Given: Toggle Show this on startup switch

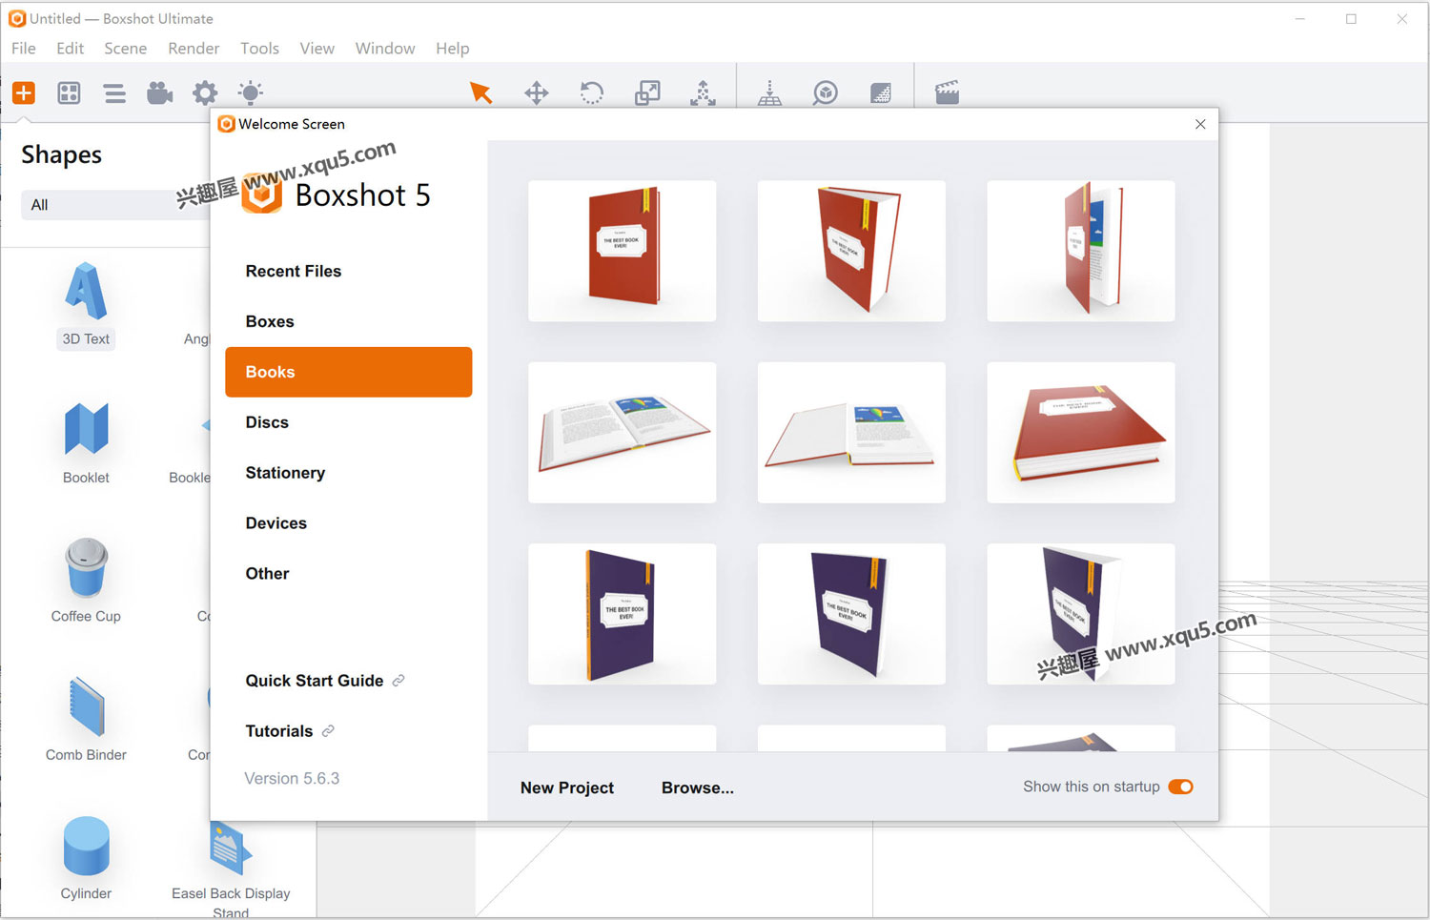Looking at the screenshot, I should tap(1180, 787).
